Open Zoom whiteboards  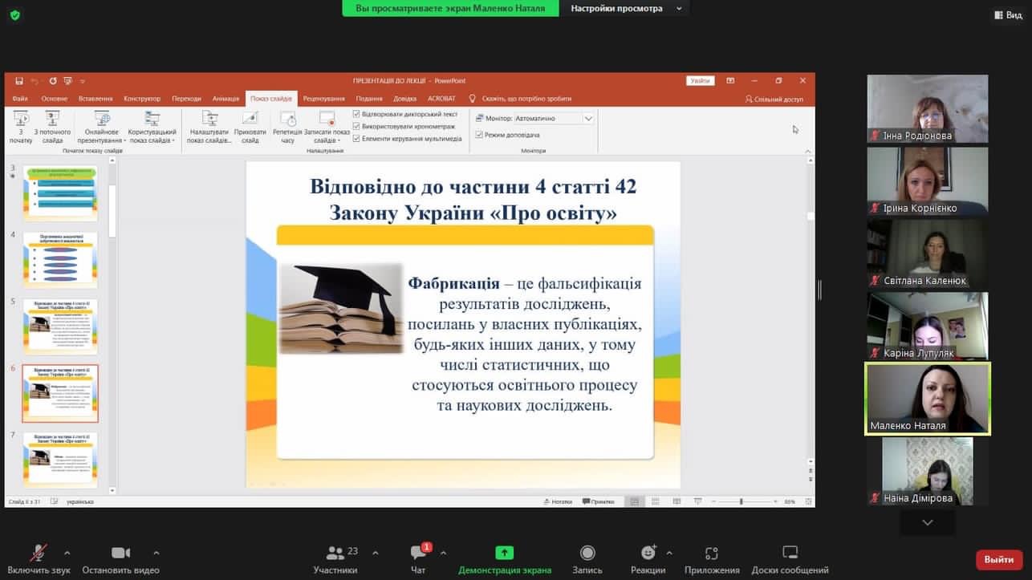coord(790,560)
